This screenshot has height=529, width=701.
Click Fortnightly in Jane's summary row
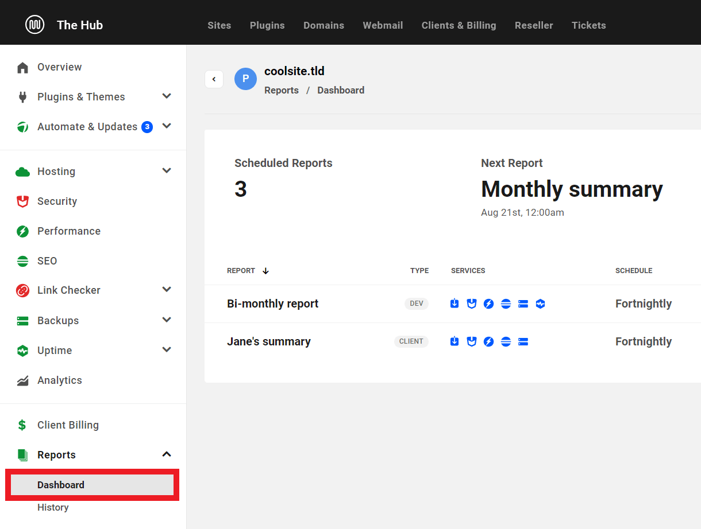click(x=644, y=341)
